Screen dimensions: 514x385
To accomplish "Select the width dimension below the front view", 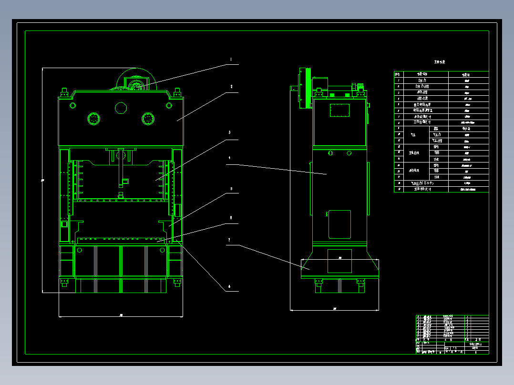I will point(121,315).
